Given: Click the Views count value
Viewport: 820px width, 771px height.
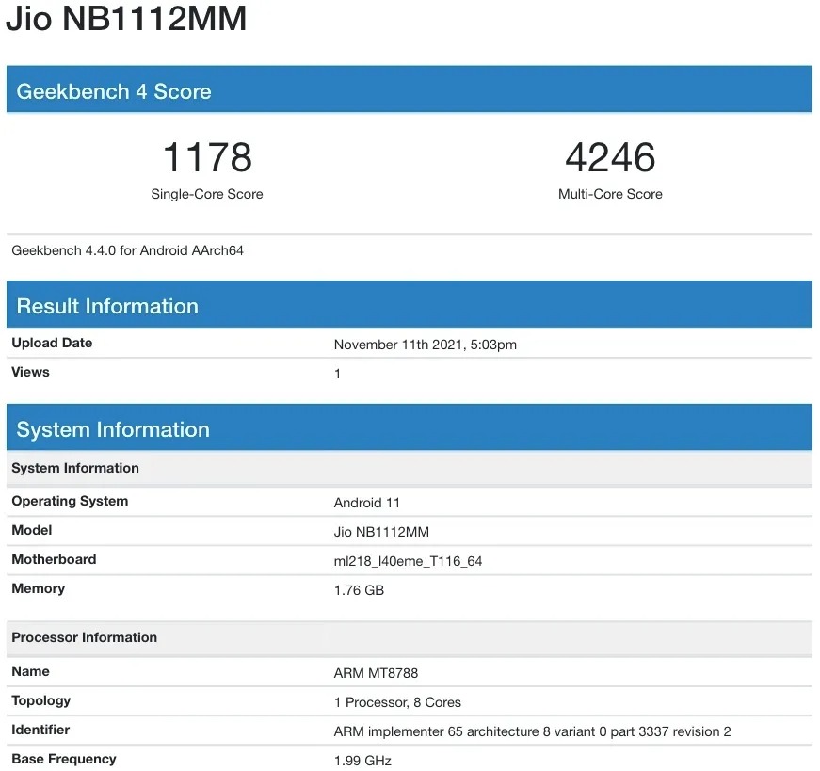Looking at the screenshot, I should (x=337, y=372).
